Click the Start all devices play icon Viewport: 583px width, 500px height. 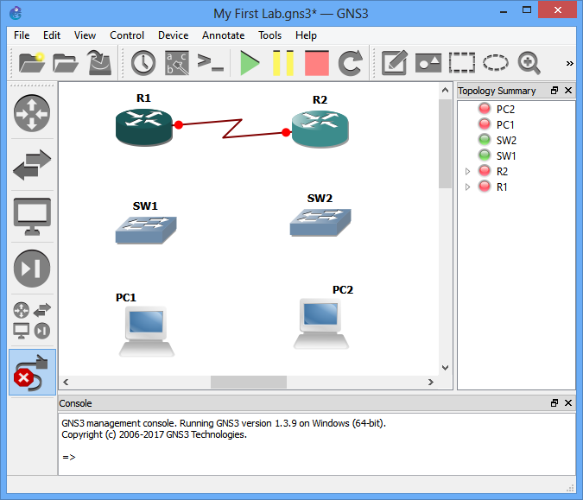tap(250, 63)
